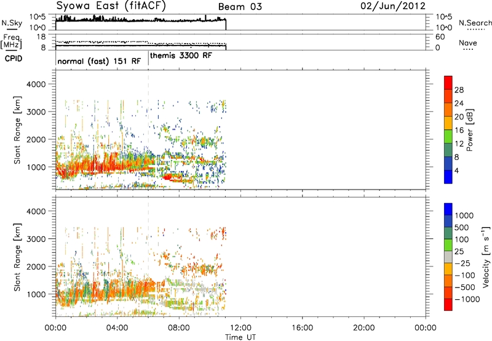Select the '-1000' tick on Velocity colorbar

pyautogui.click(x=467, y=299)
